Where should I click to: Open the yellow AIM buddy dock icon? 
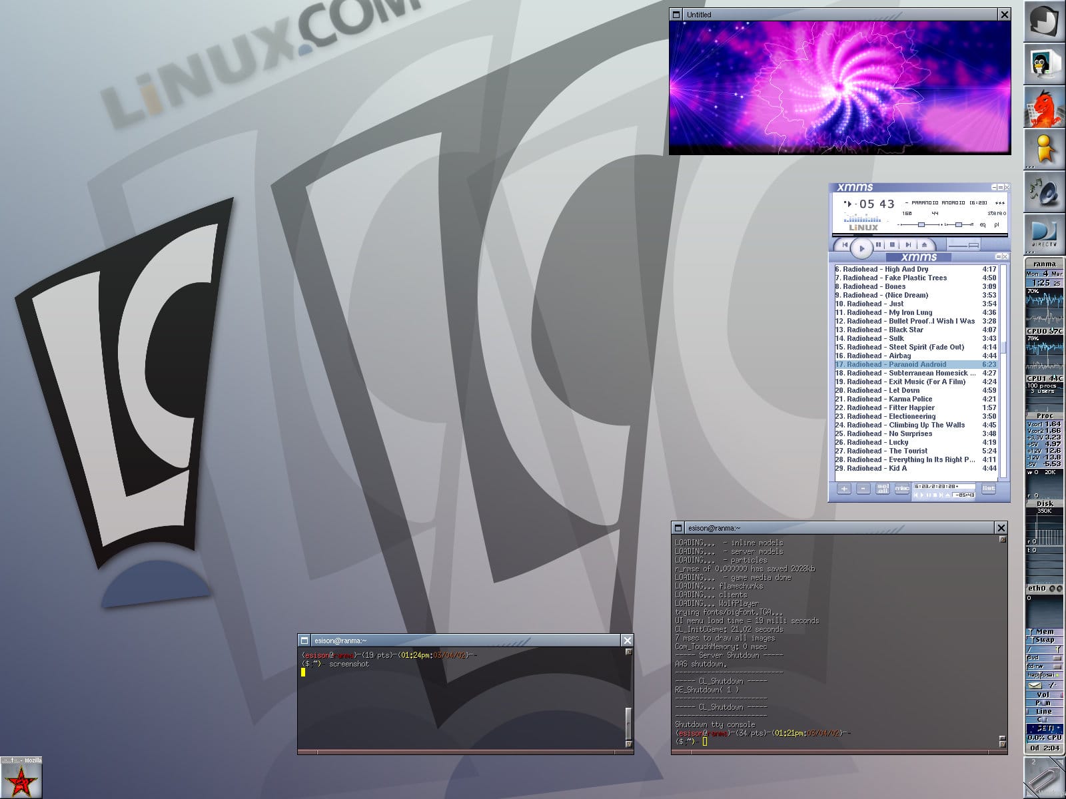point(1044,149)
